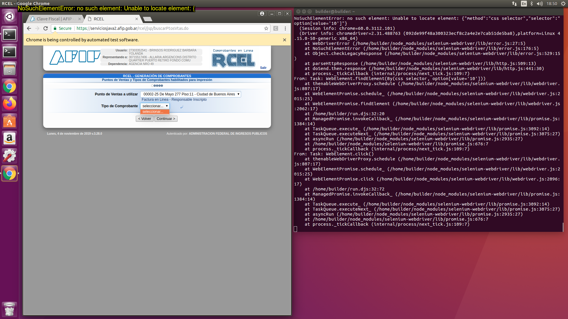Screen dimensions: 568x319
Task: Open Ubuntu dash search icon
Action: (9, 17)
